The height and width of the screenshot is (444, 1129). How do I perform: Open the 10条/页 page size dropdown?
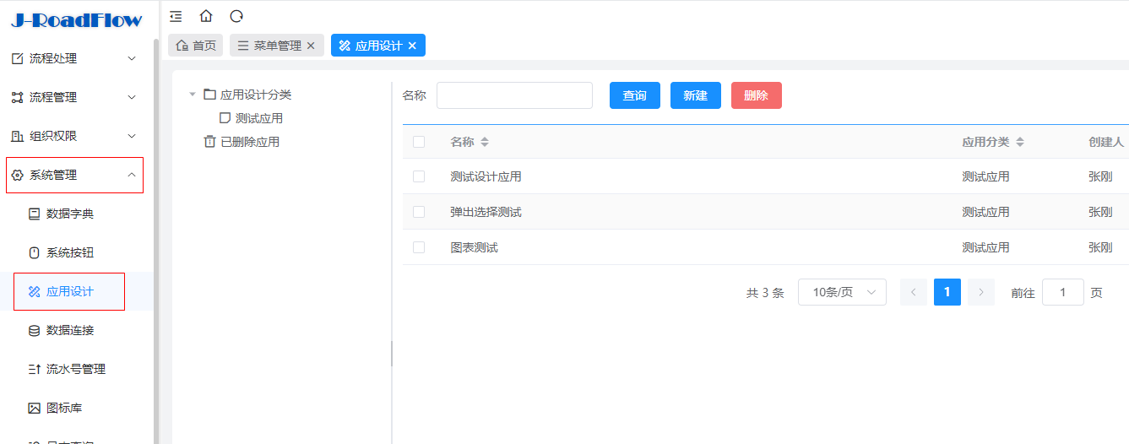[x=842, y=292]
